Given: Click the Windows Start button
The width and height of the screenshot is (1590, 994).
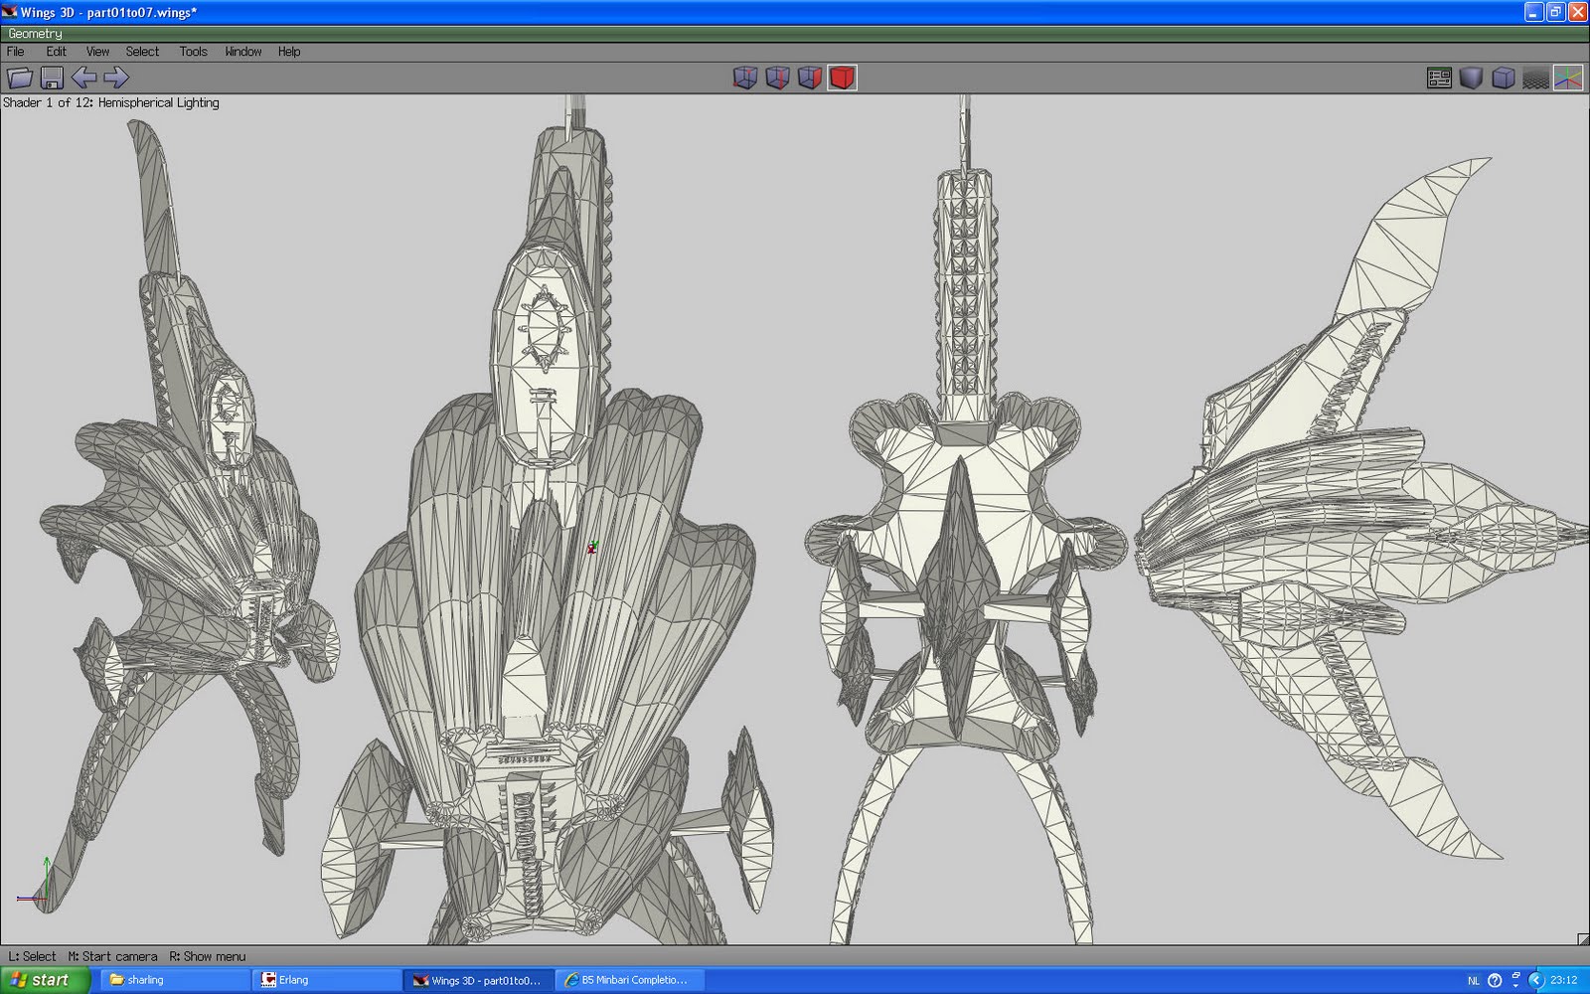Looking at the screenshot, I should (x=46, y=980).
